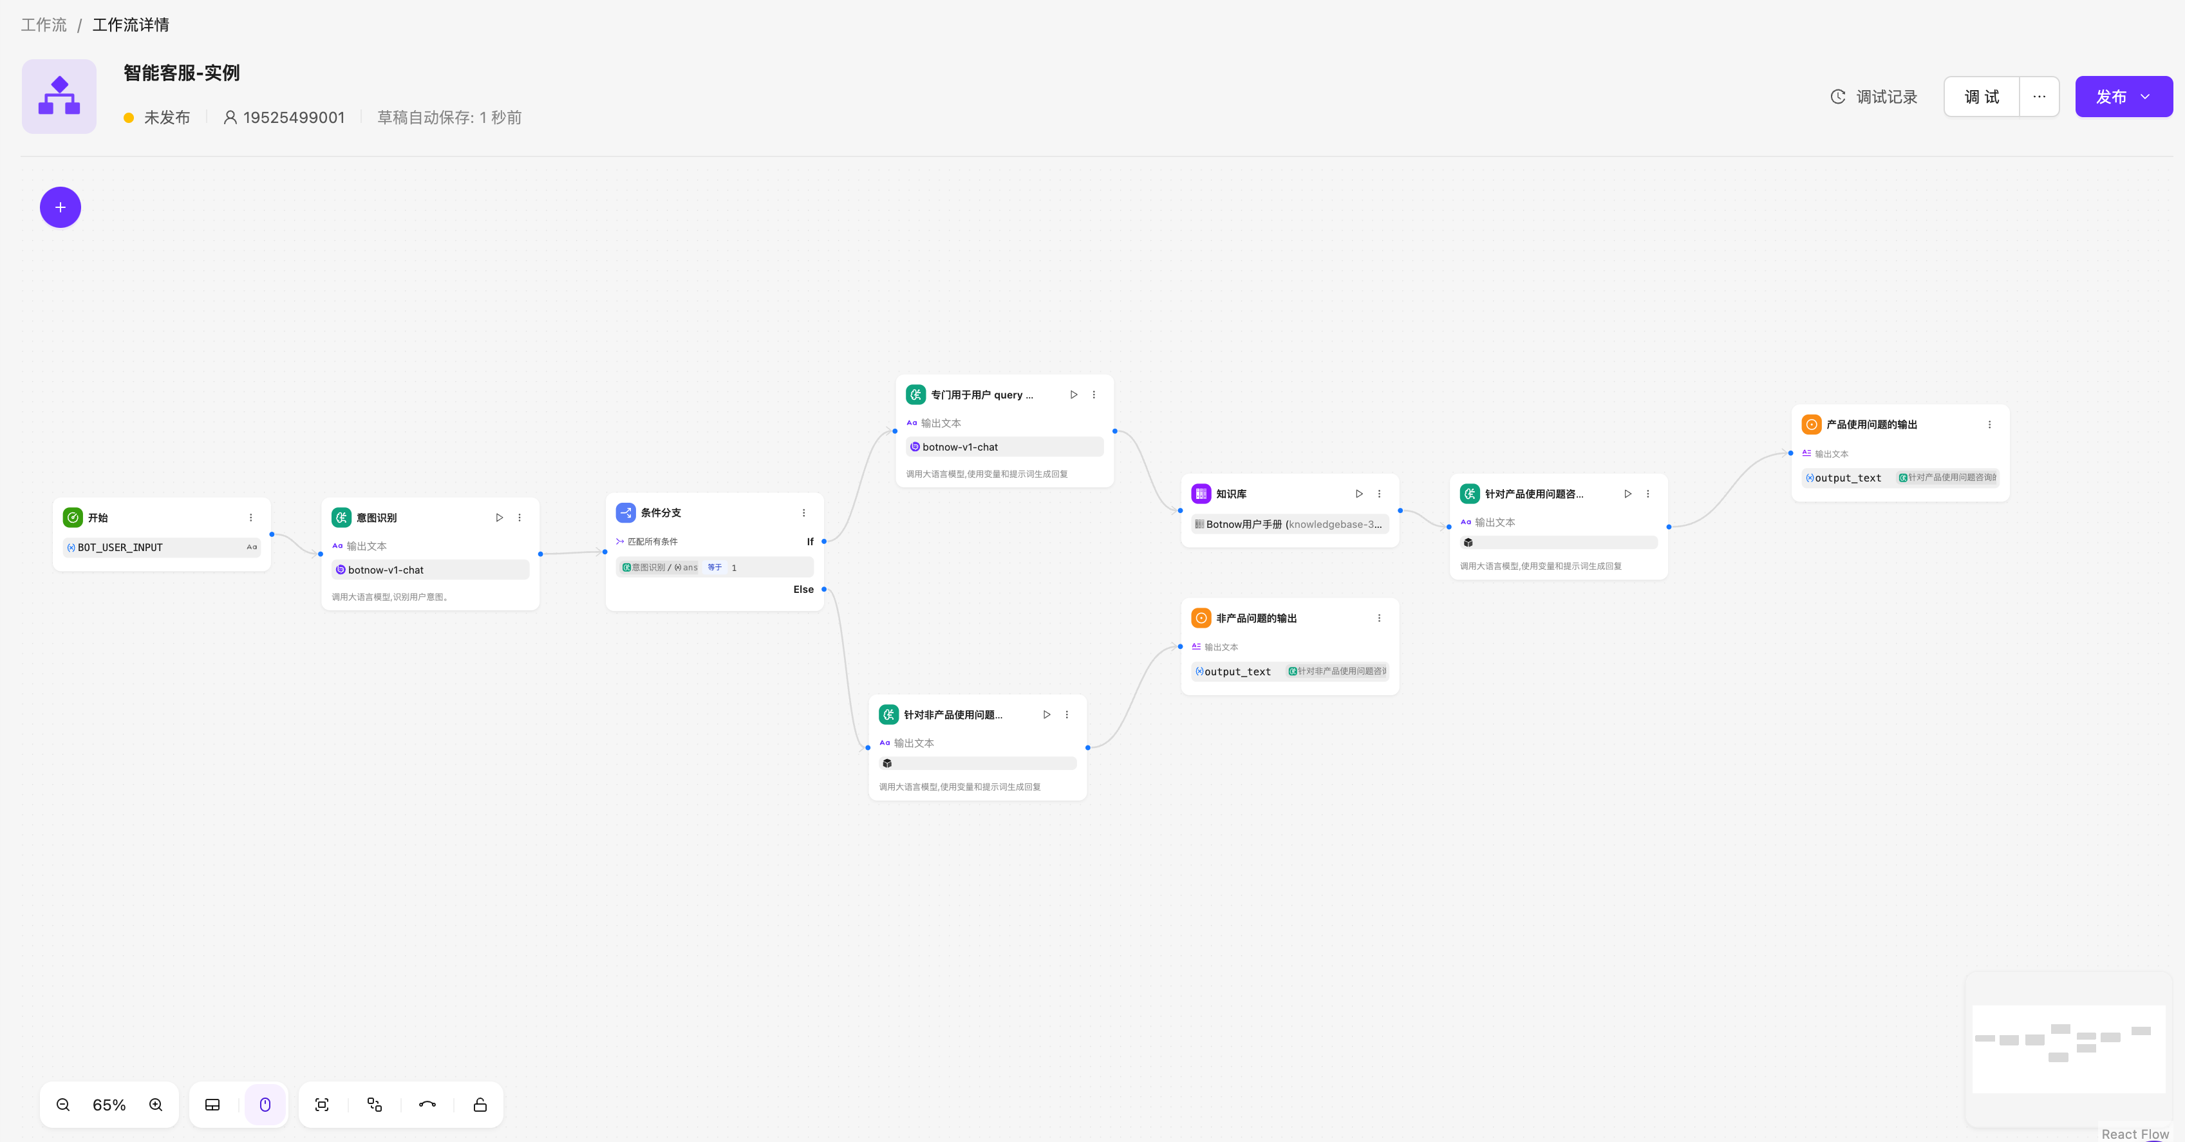This screenshot has width=2185, height=1142.
Task: Run the 知识库 node
Action: [x=1359, y=494]
